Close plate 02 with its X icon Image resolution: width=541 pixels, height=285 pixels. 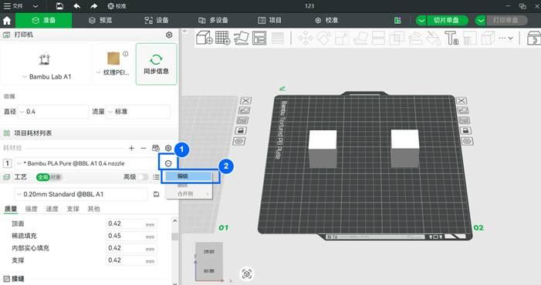pyautogui.click(x=462, y=101)
